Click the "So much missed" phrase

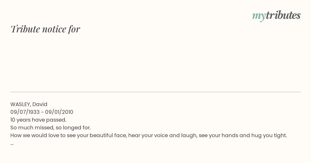point(31,128)
